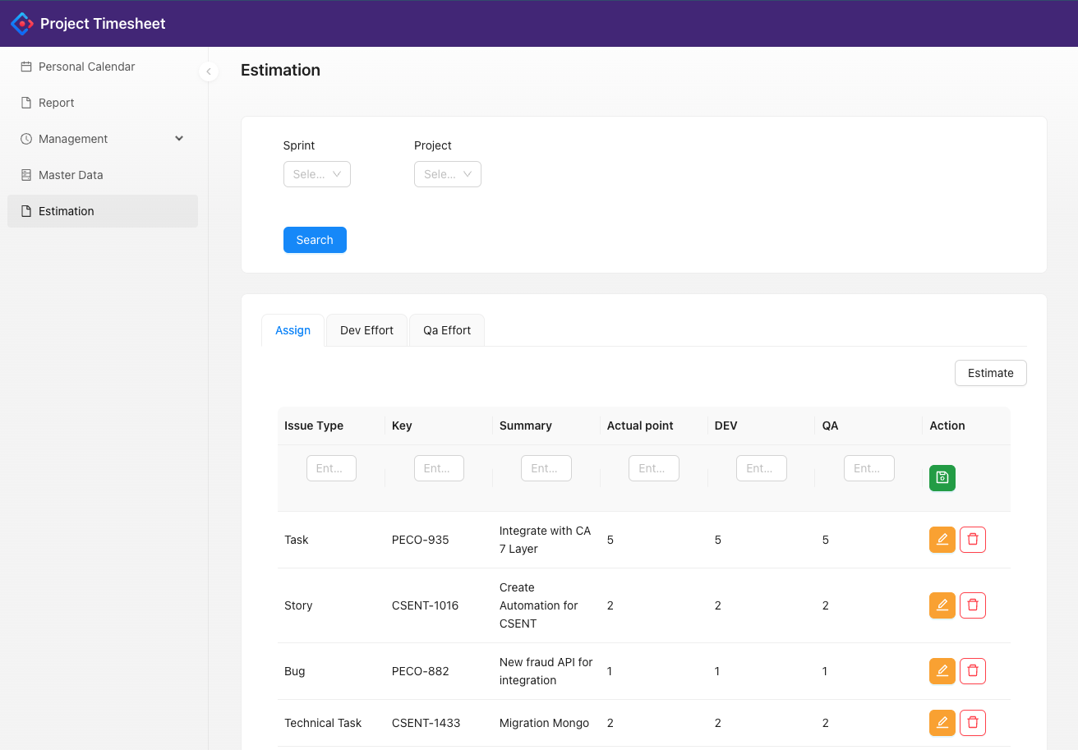The height and width of the screenshot is (750, 1078).
Task: Click the calendar icon beside Personal Calendar
Action: 27,67
